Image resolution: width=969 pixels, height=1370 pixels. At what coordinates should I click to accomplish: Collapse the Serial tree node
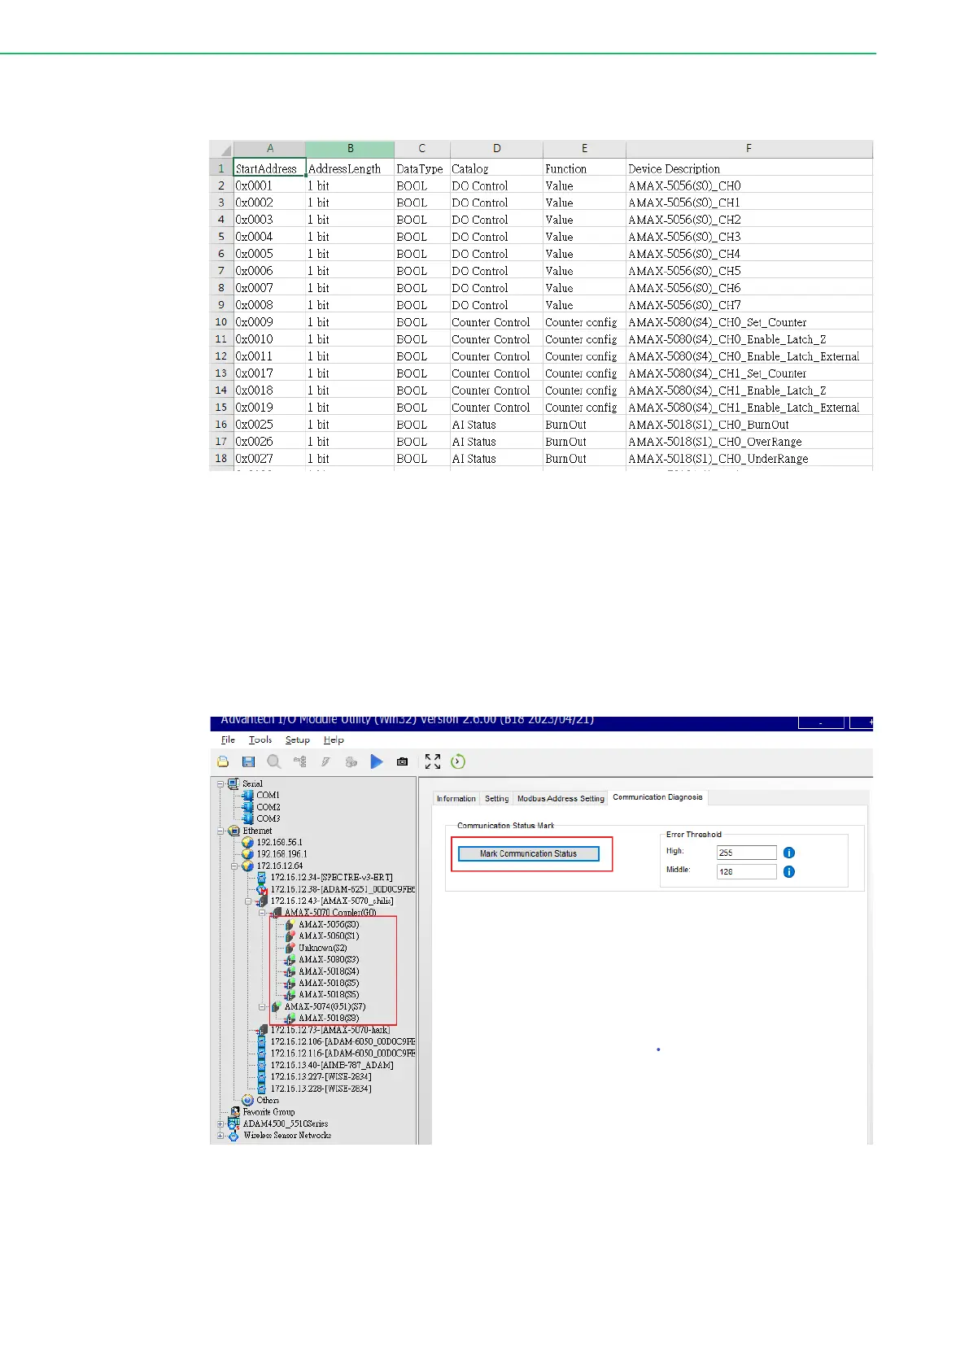(220, 784)
